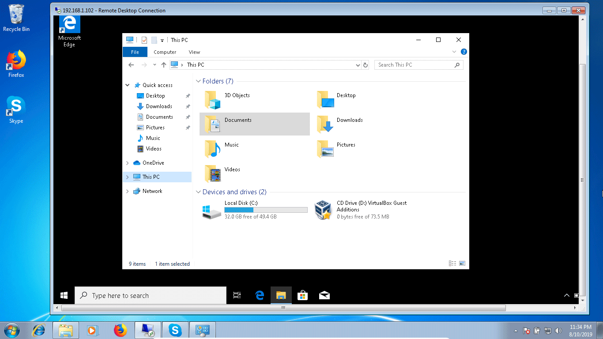Select OneDrive in the navigation pane
Viewport: 603px width, 339px height.
(153, 163)
